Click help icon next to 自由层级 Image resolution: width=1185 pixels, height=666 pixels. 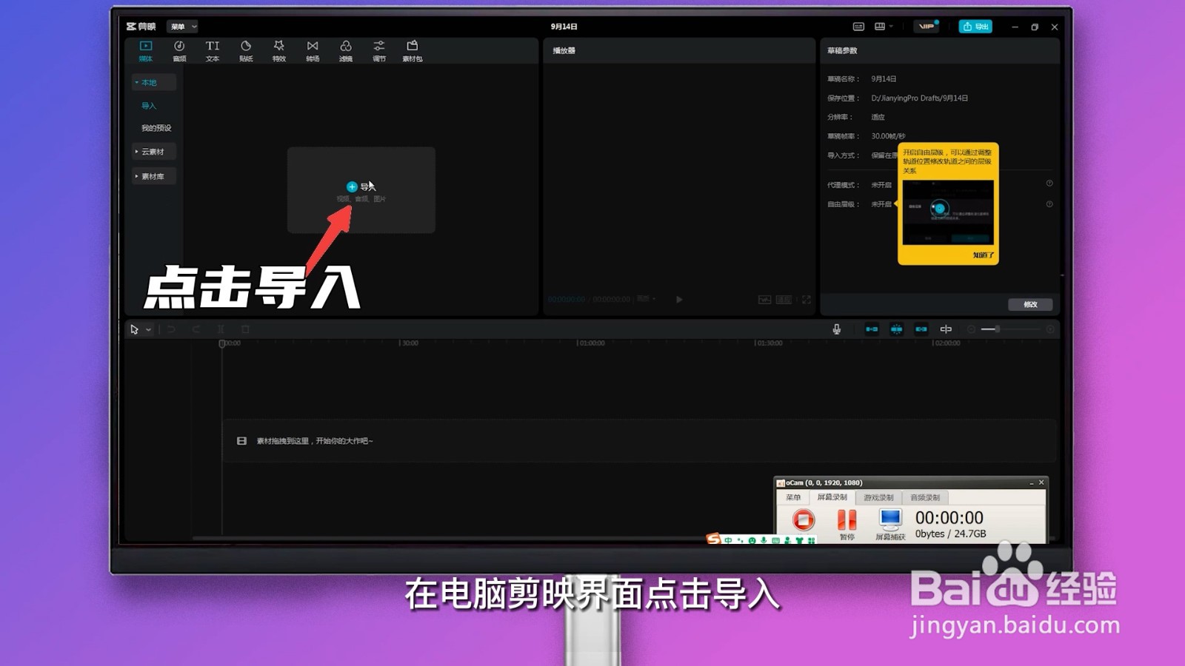(1049, 204)
